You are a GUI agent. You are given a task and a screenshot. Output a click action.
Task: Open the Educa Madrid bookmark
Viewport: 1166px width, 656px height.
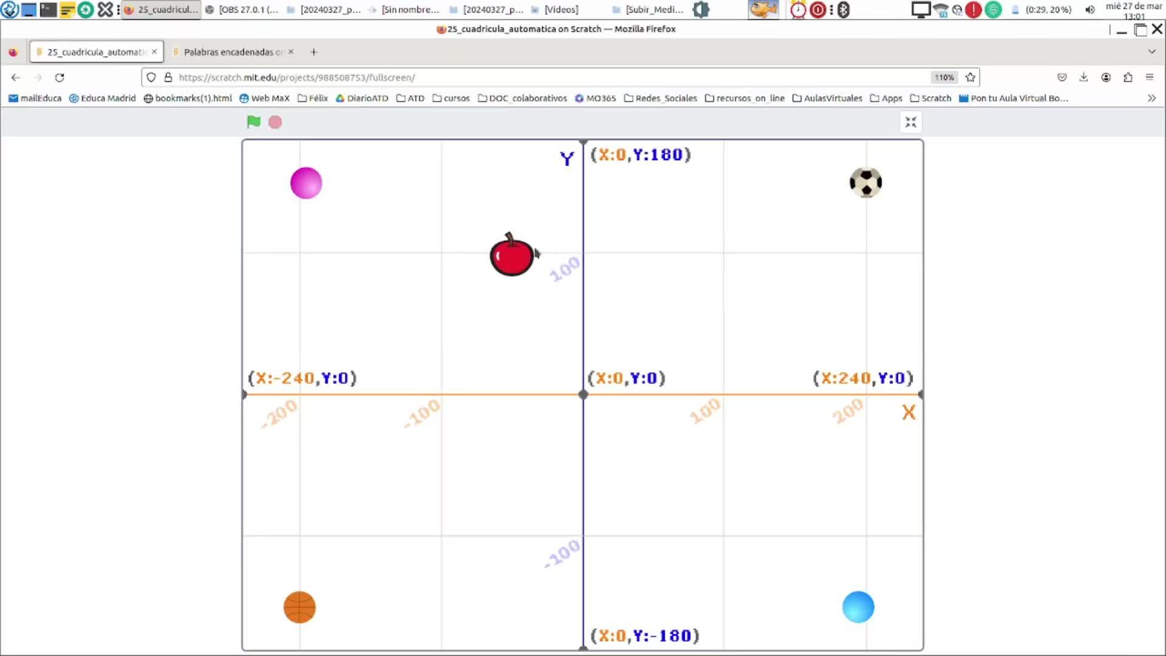click(x=102, y=98)
